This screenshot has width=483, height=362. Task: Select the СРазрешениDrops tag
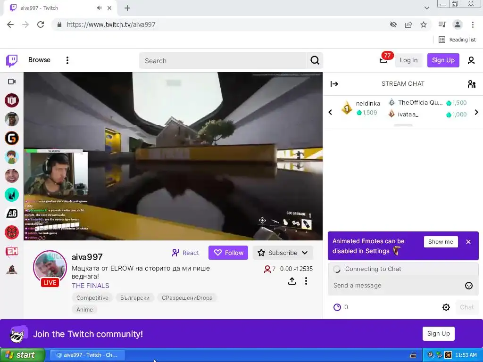tap(187, 298)
